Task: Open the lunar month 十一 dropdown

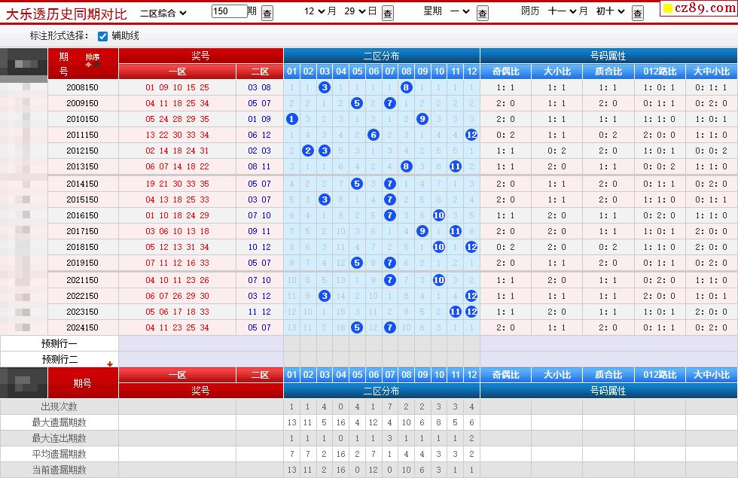Action: click(568, 12)
